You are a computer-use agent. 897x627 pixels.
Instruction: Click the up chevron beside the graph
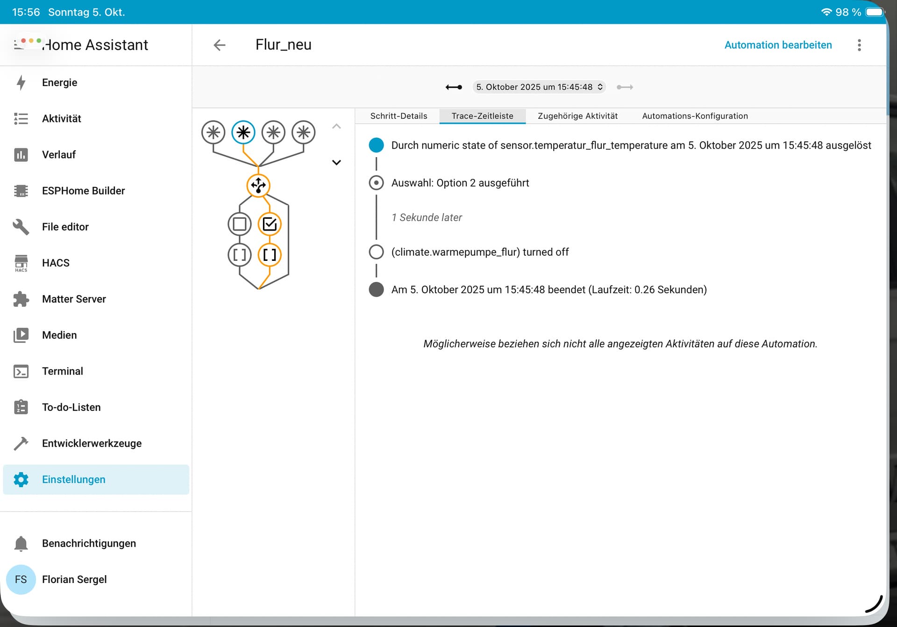click(x=336, y=126)
